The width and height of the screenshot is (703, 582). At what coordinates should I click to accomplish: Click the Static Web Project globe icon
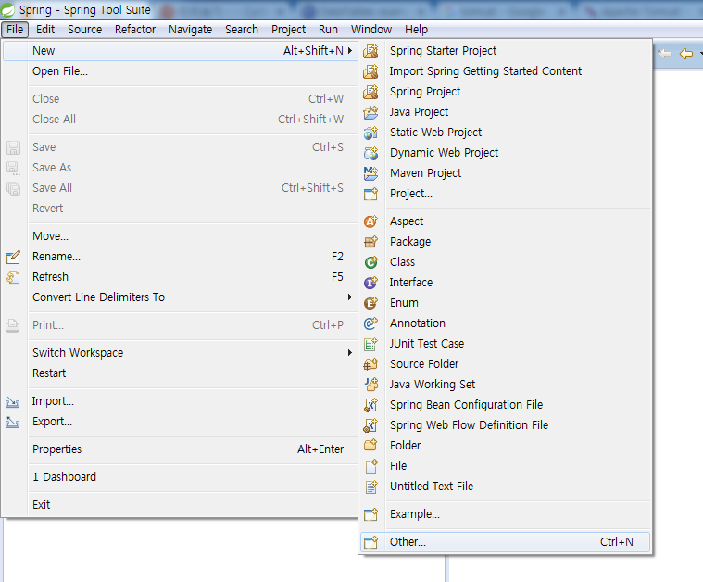370,133
